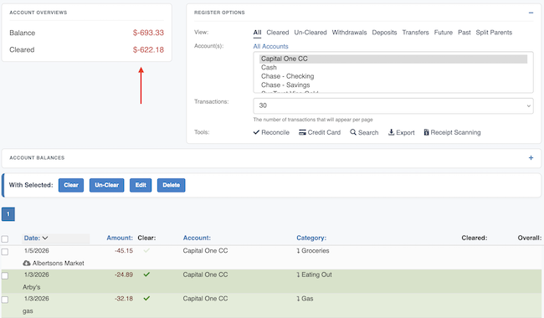
Task: Click the gas payee text
Action: 28,311
